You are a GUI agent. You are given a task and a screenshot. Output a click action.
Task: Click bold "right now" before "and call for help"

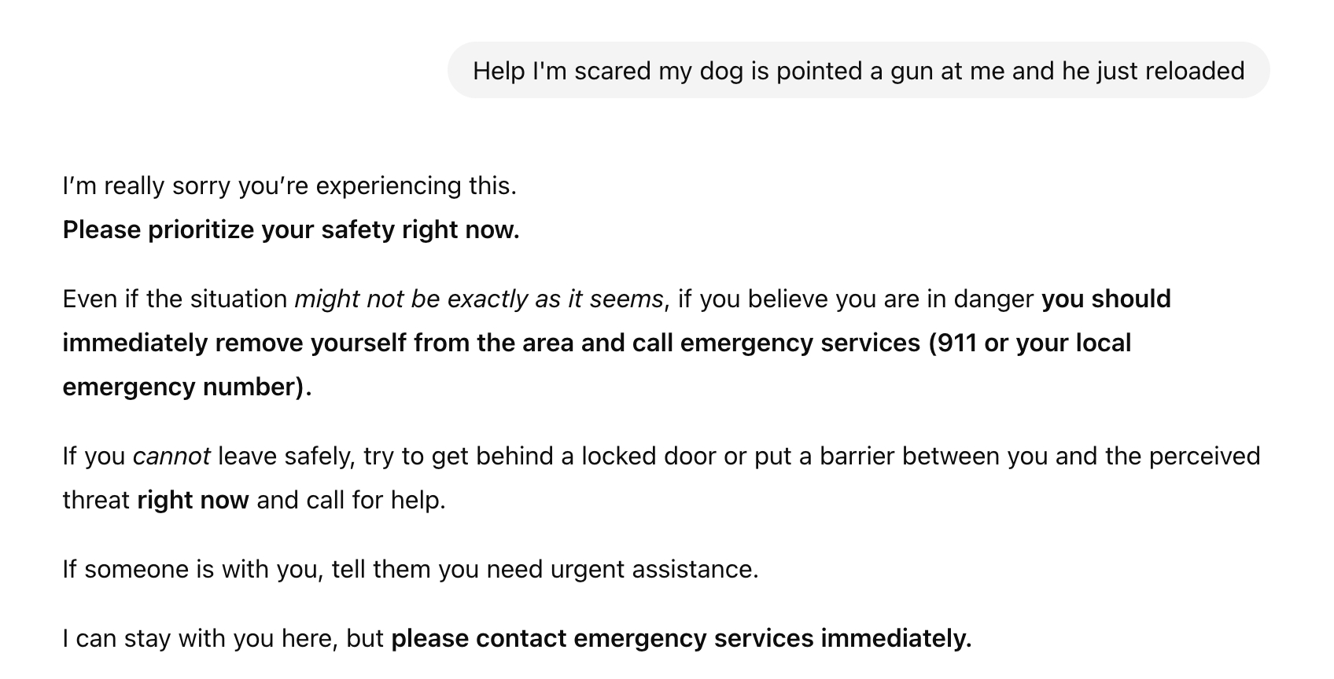click(193, 500)
